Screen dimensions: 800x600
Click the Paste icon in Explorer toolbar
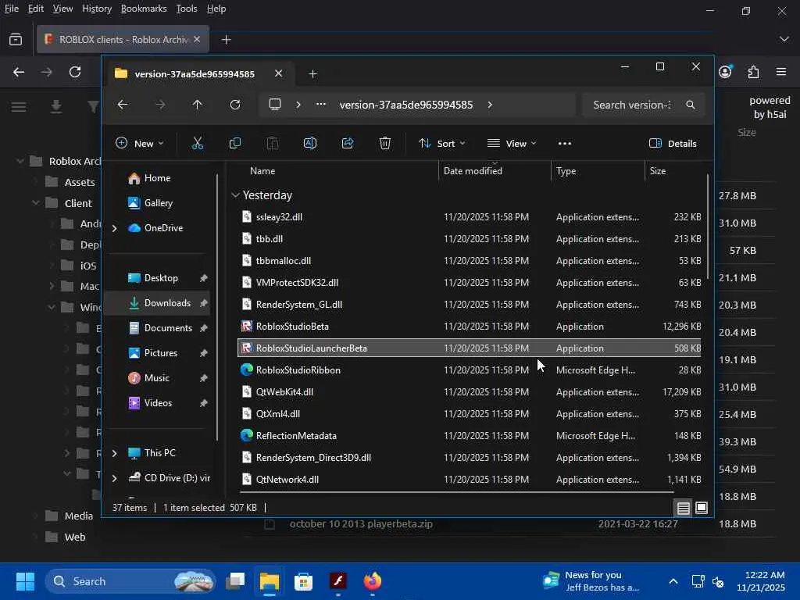coord(273,144)
